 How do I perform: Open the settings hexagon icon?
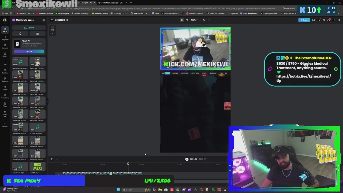pos(339,20)
